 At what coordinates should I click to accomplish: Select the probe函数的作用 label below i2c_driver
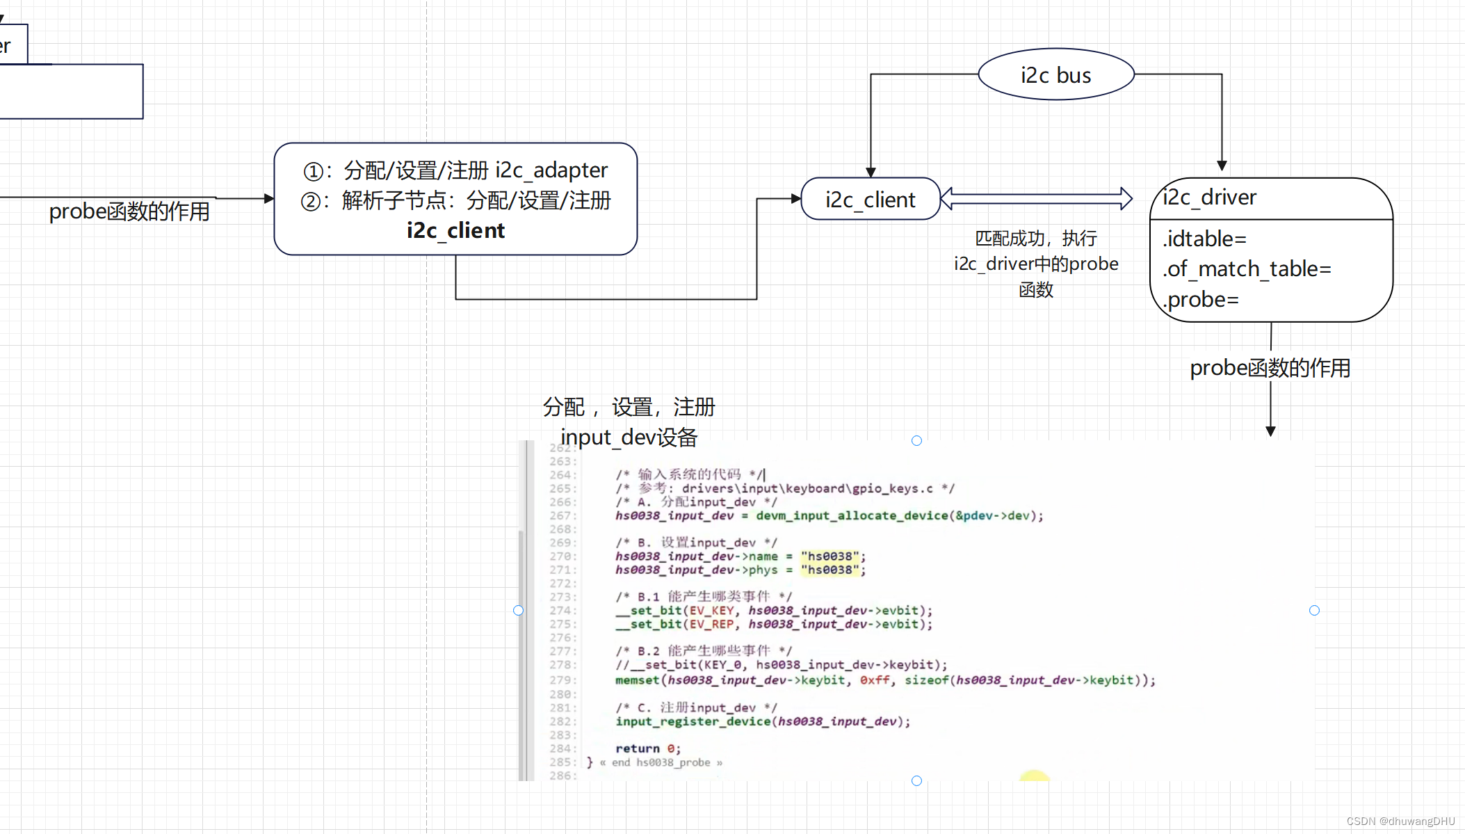coord(1270,367)
